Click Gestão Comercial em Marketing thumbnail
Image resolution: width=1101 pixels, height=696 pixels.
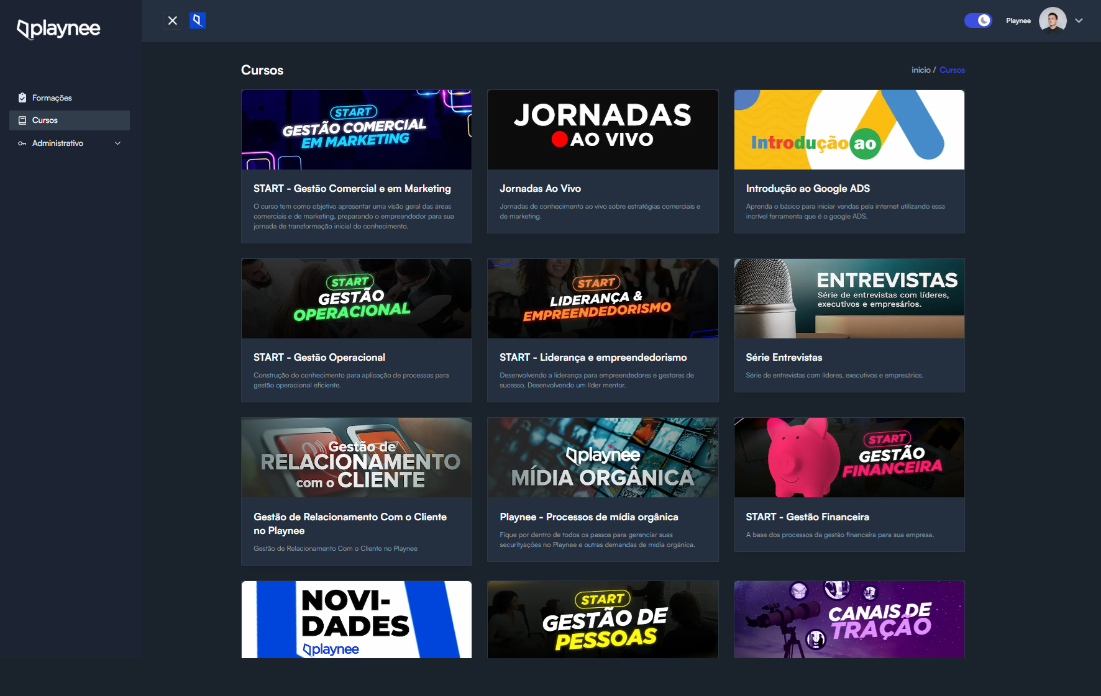pos(357,130)
